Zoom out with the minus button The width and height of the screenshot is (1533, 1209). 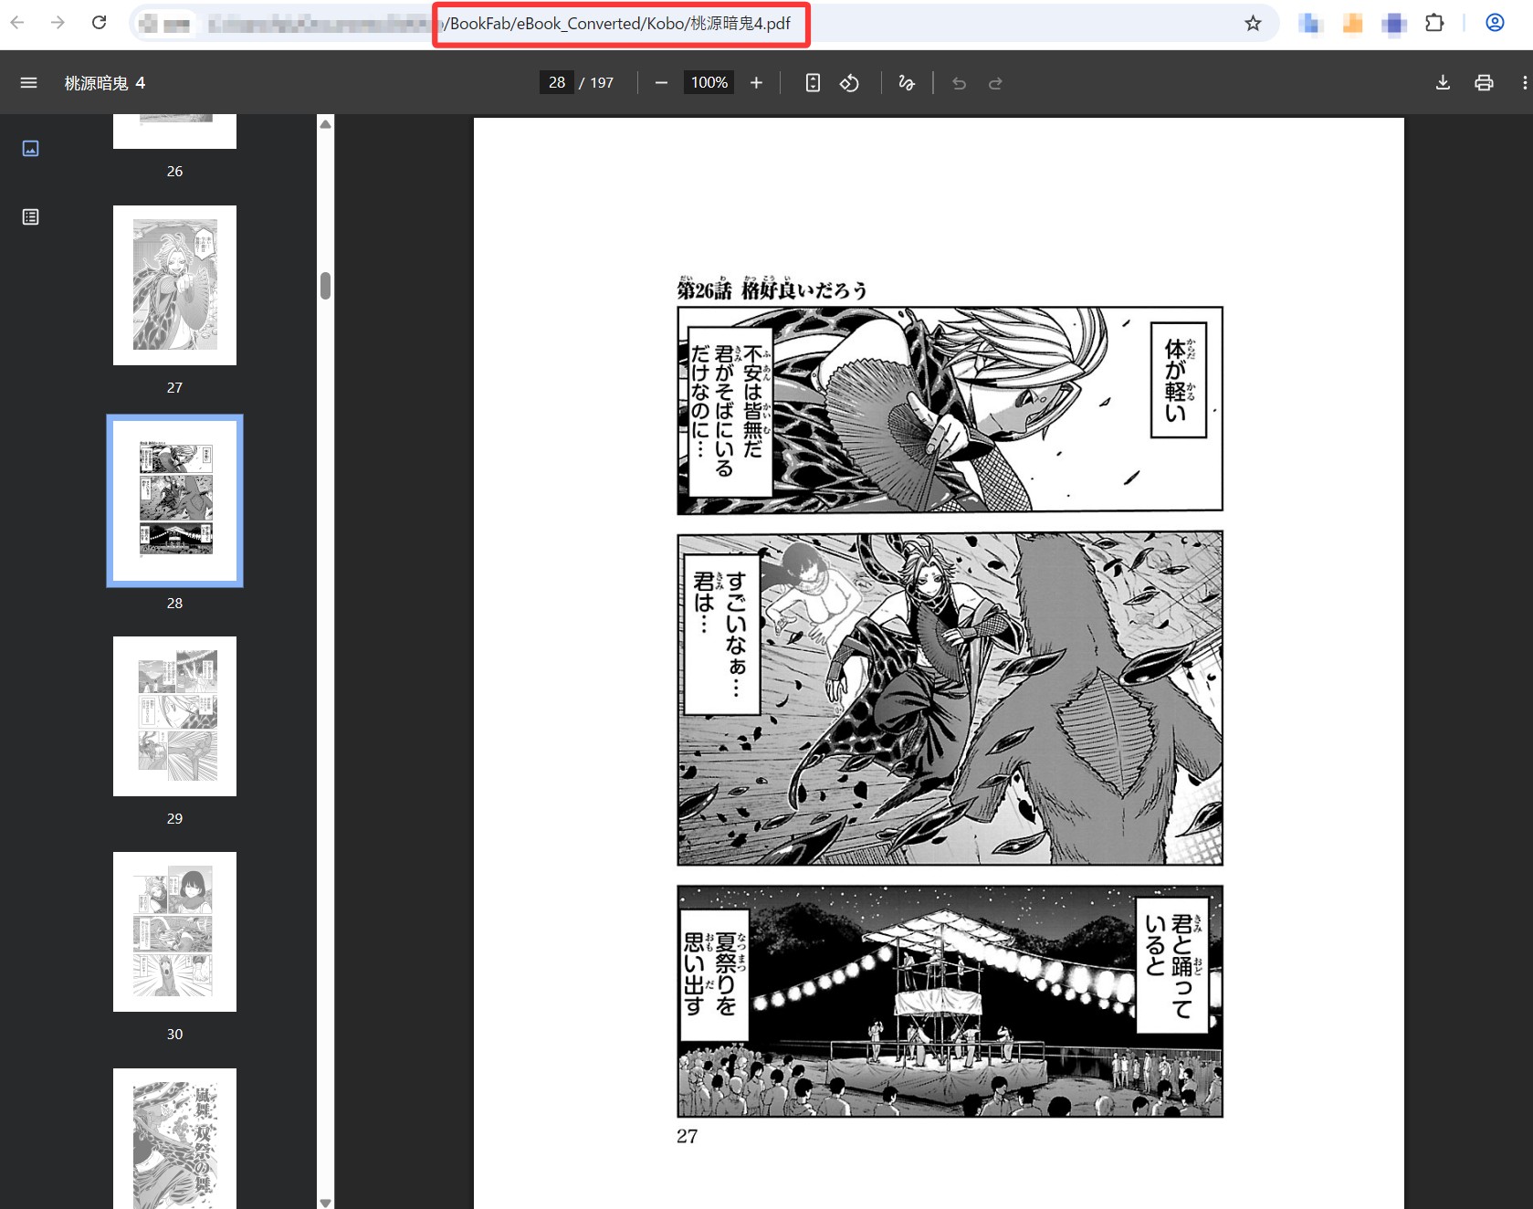[x=661, y=83]
